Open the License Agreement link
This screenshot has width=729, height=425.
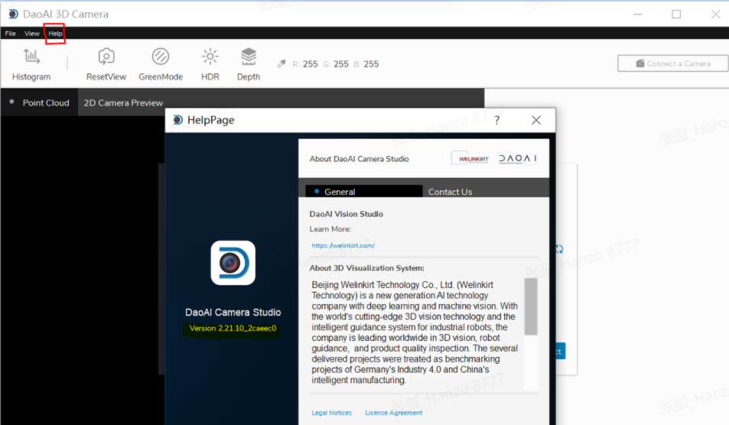pyautogui.click(x=393, y=413)
